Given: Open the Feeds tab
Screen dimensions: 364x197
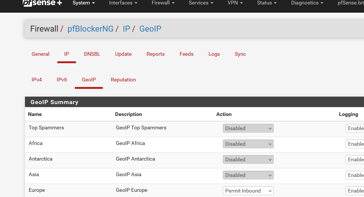Looking at the screenshot, I should [x=186, y=54].
